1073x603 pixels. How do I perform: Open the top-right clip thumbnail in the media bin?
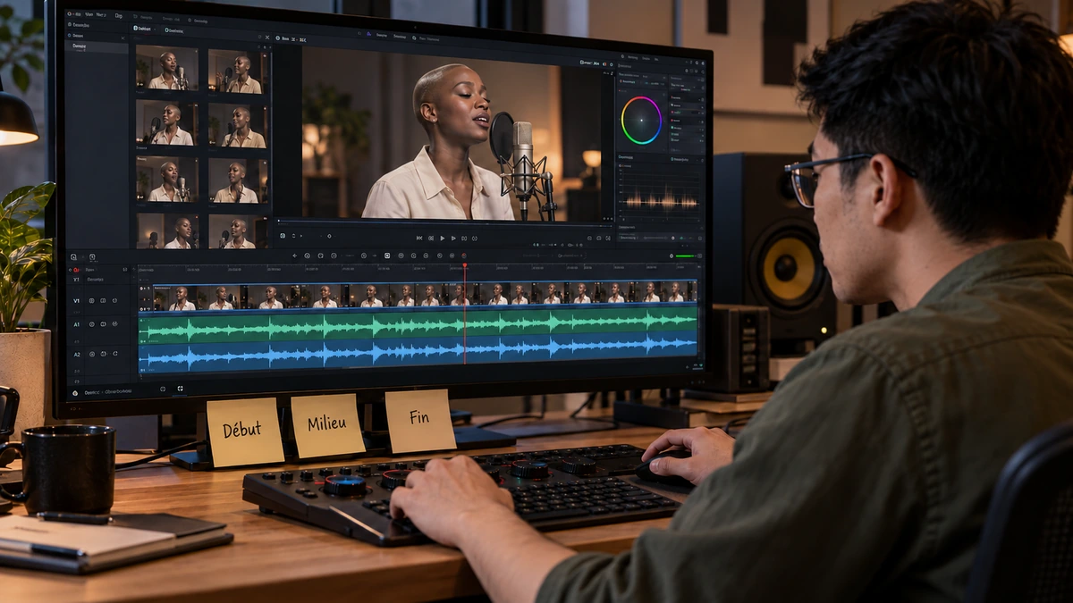239,71
